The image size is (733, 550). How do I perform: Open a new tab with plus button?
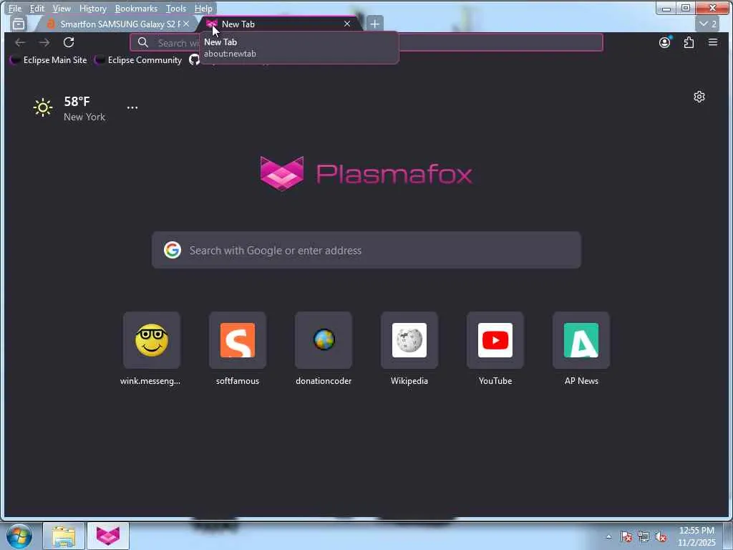pyautogui.click(x=375, y=24)
